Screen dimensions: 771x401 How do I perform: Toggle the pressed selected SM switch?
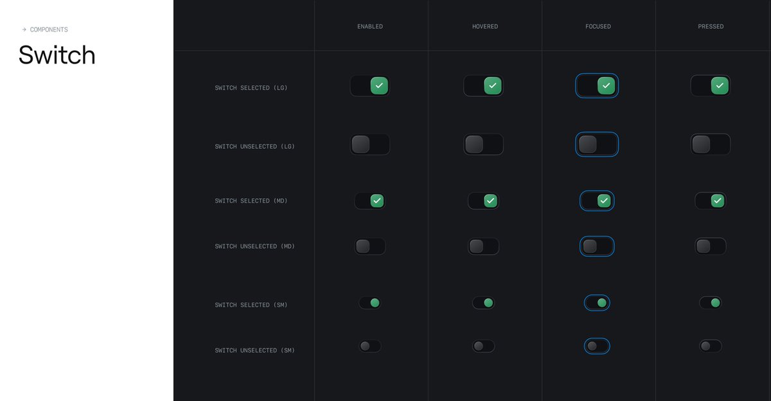click(711, 303)
